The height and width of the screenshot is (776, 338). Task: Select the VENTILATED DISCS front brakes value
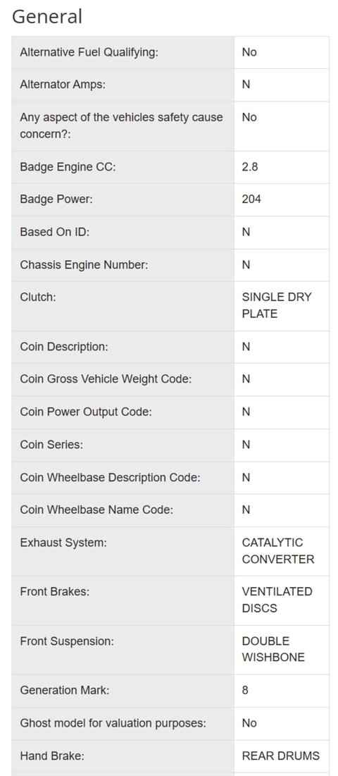(x=277, y=600)
